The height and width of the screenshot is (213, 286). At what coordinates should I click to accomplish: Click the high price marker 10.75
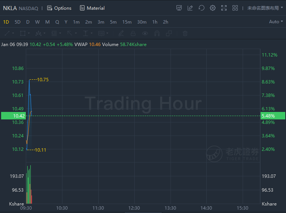tap(43, 80)
